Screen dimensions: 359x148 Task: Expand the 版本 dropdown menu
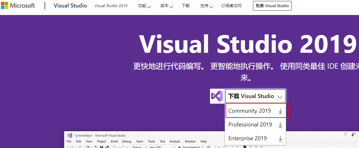167,6
